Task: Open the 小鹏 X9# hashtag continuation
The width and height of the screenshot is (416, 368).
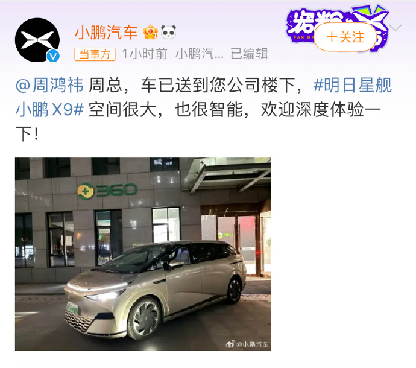Action: tap(49, 109)
